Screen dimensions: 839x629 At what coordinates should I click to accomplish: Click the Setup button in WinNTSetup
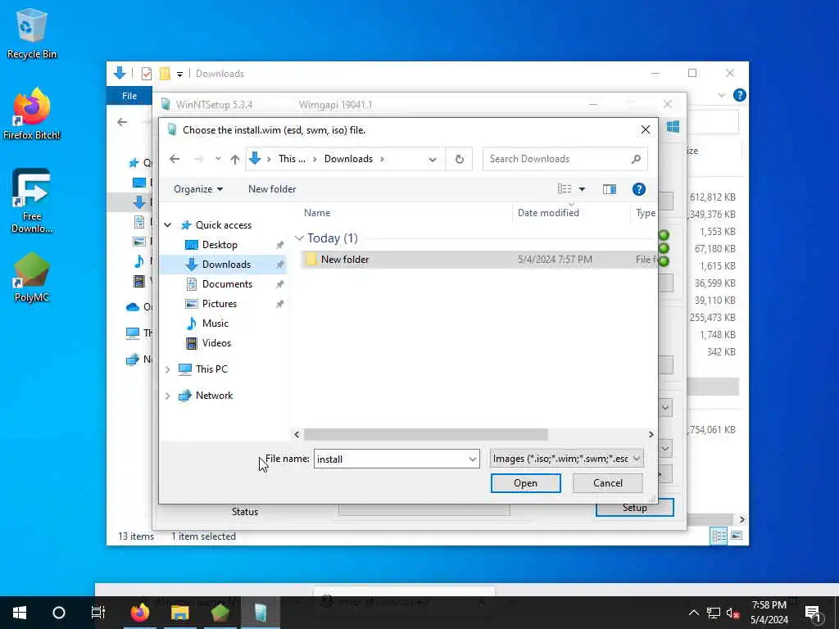point(634,509)
